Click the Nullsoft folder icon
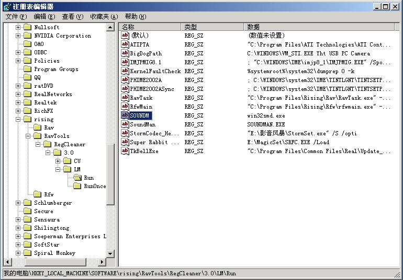 [28, 27]
